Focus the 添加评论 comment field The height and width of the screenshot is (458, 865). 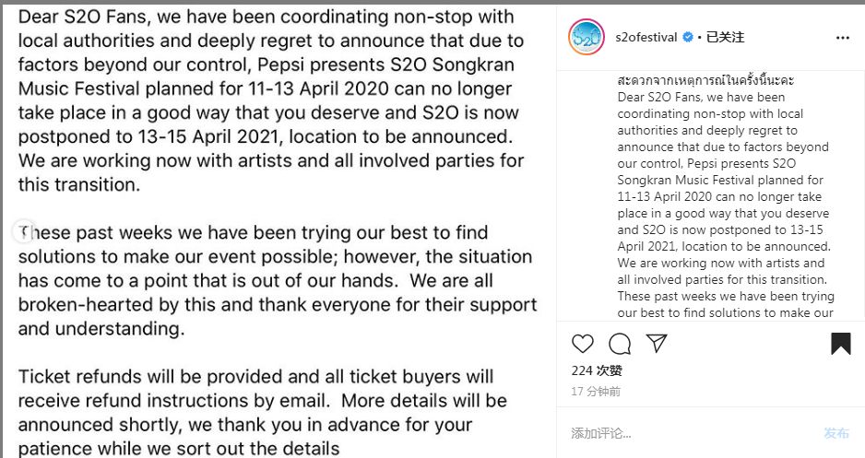[x=690, y=433]
